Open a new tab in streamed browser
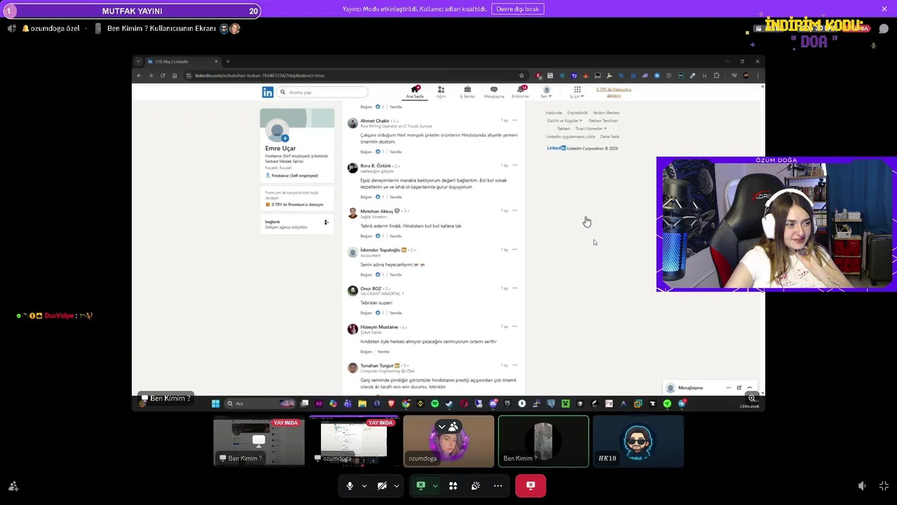Viewport: 897px width, 505px height. [228, 62]
